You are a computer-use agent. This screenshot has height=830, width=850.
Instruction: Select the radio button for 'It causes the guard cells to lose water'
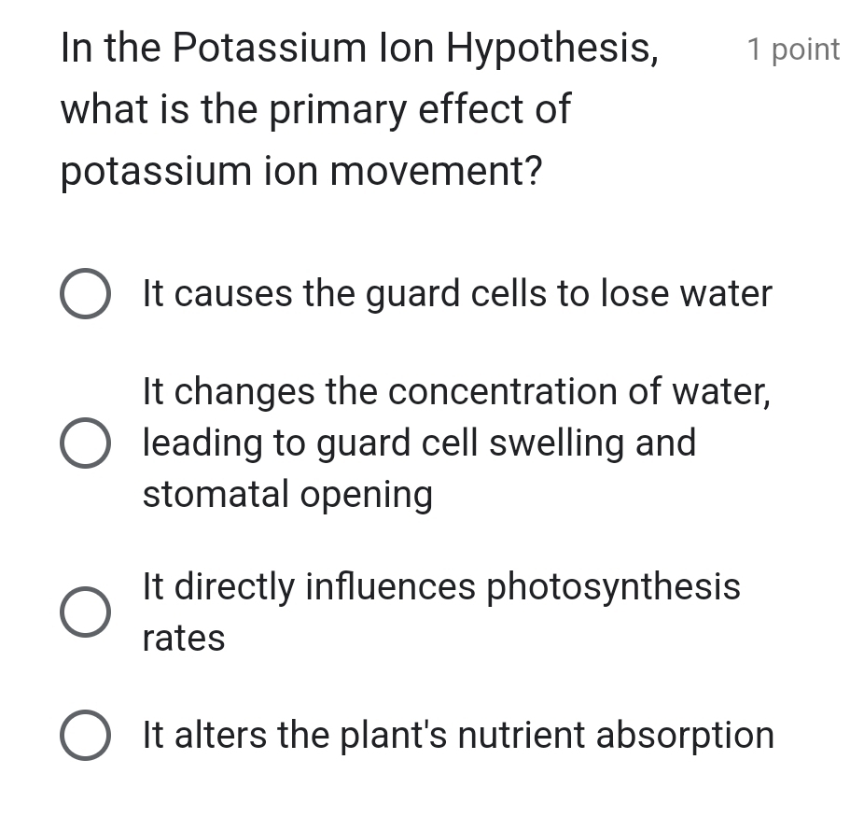[x=85, y=293]
